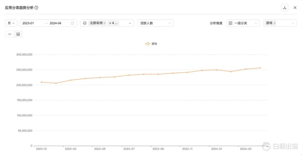
Task: Click the calendar icon in date range
Action: [x=72, y=23]
